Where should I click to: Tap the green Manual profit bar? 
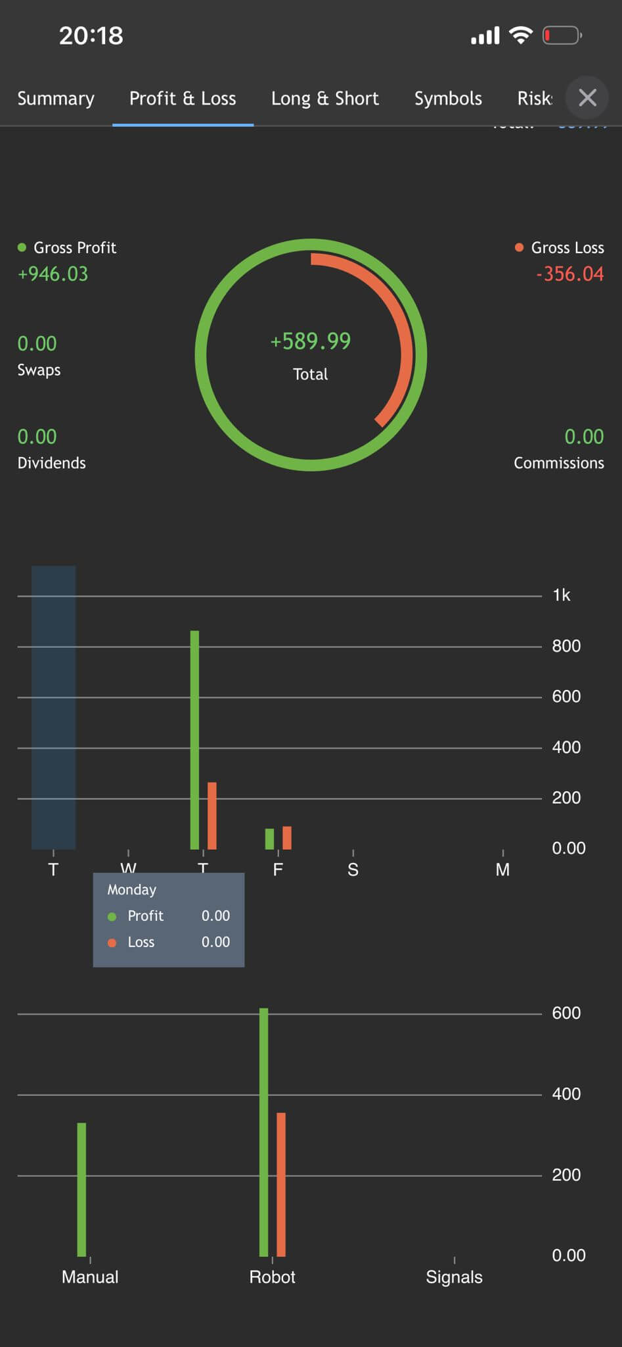pos(81,1189)
